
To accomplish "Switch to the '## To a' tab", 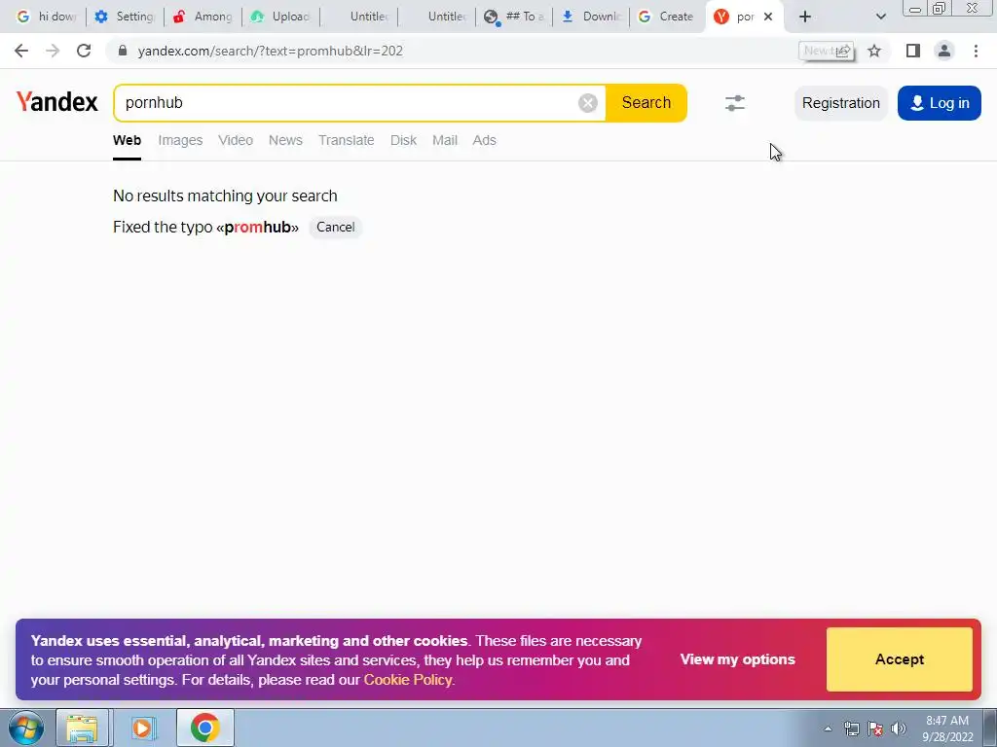I will [514, 17].
